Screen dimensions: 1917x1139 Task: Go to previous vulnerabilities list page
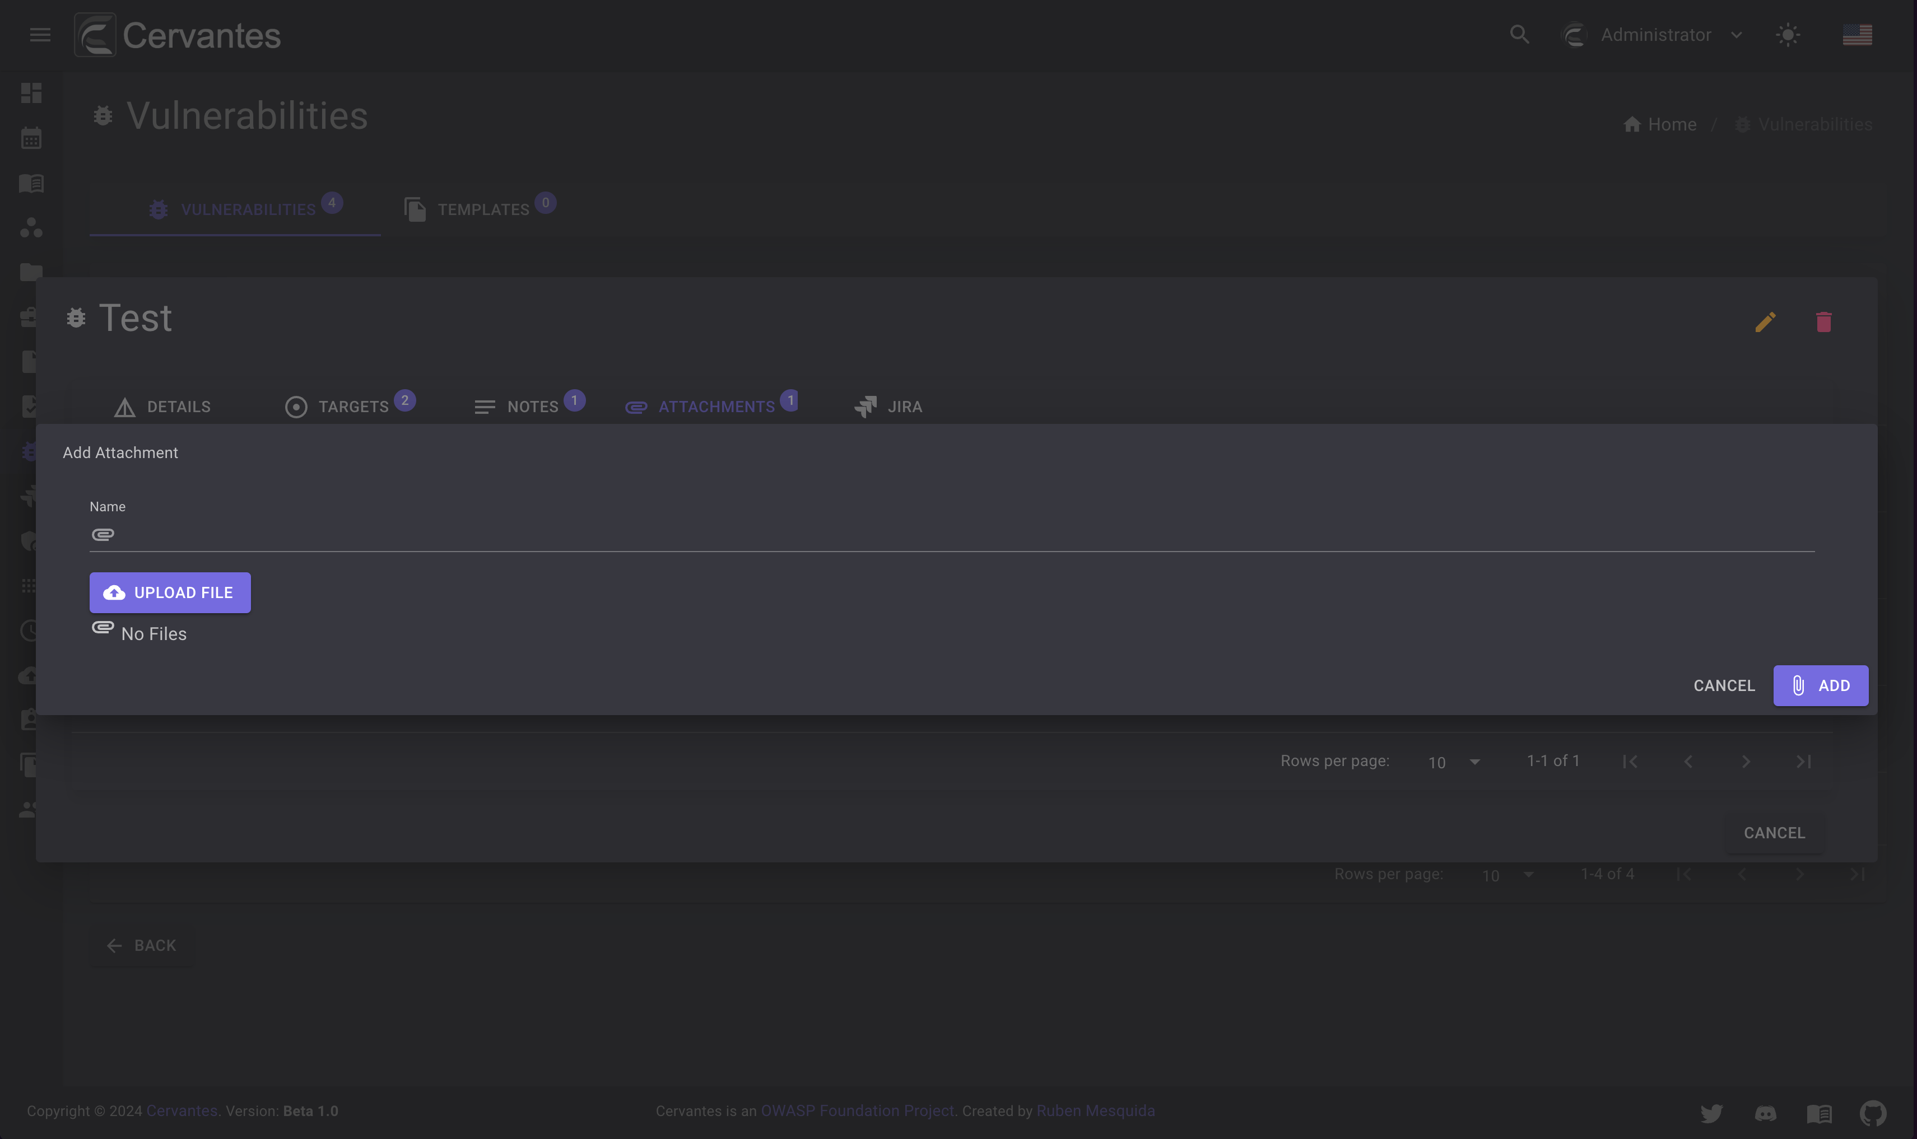[x=1742, y=874]
